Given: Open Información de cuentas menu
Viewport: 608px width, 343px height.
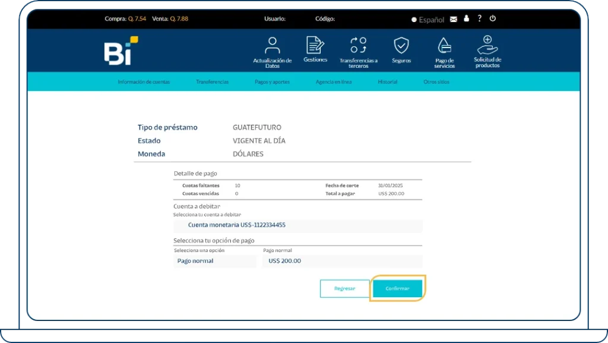Looking at the screenshot, I should pos(144,82).
